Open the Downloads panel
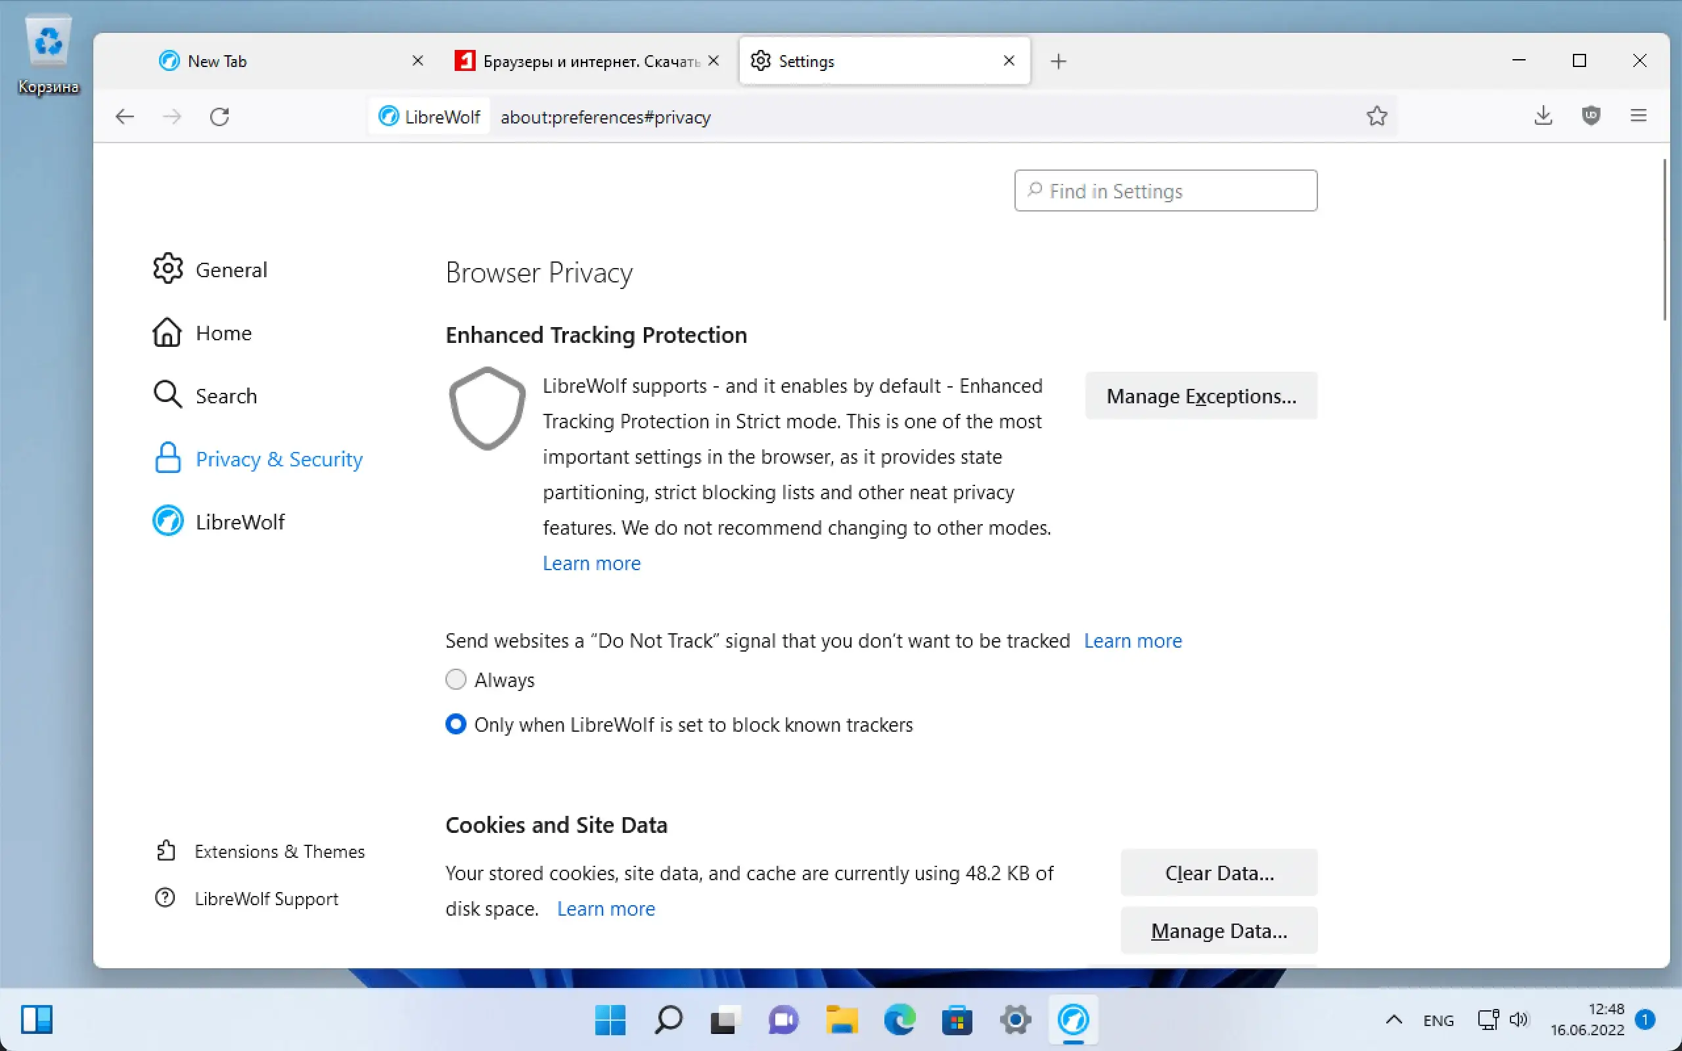The height and width of the screenshot is (1051, 1682). pyautogui.click(x=1543, y=116)
